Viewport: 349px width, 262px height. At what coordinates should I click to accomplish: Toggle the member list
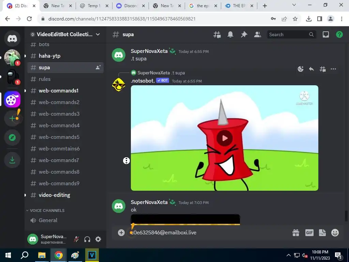[258, 34]
